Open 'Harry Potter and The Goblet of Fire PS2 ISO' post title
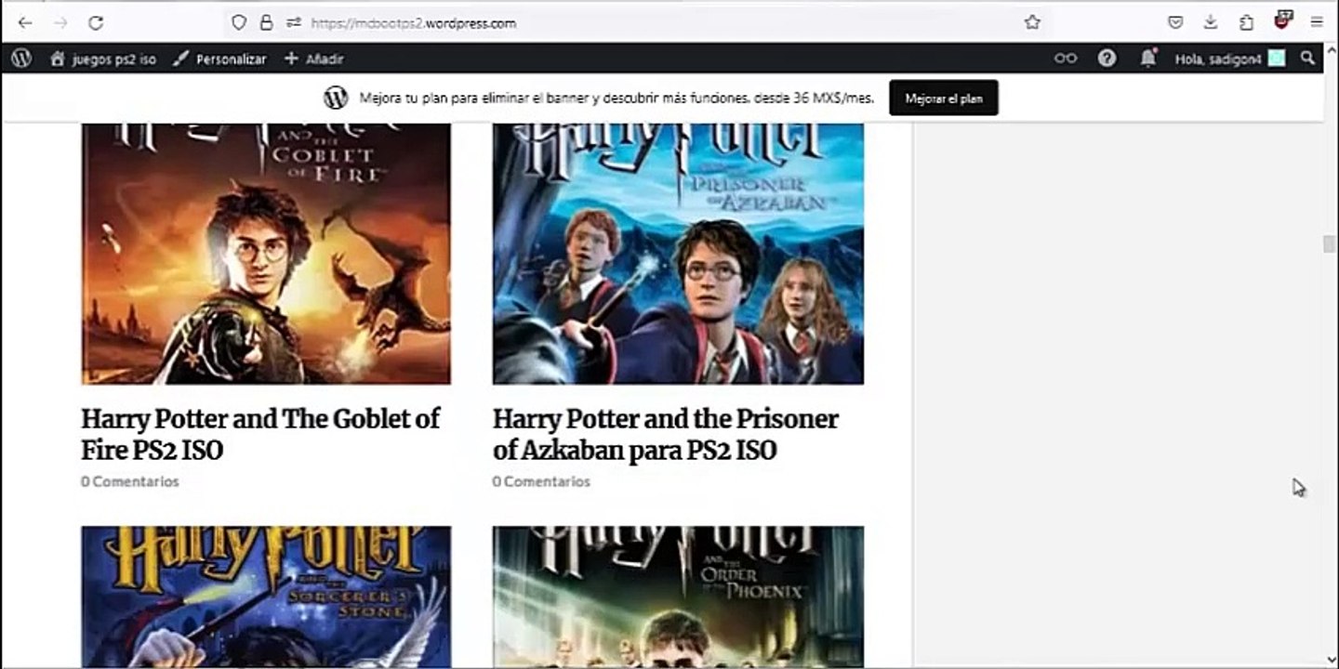This screenshot has height=669, width=1339. click(260, 435)
